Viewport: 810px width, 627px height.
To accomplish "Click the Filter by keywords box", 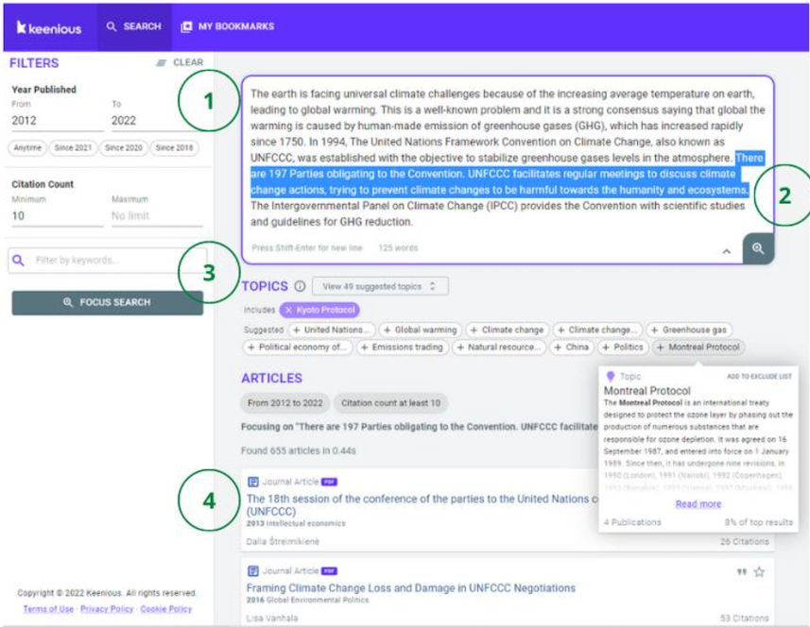I will 108,260.
